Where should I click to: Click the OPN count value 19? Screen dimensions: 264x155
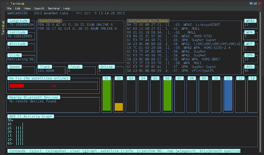coord(247,59)
